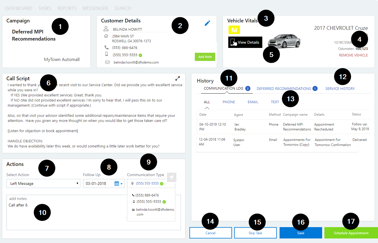Image resolution: width=378 pixels, height=243 pixels.
Task: Click the yellow M badge in Vehicle Vitals
Action: pyautogui.click(x=234, y=30)
